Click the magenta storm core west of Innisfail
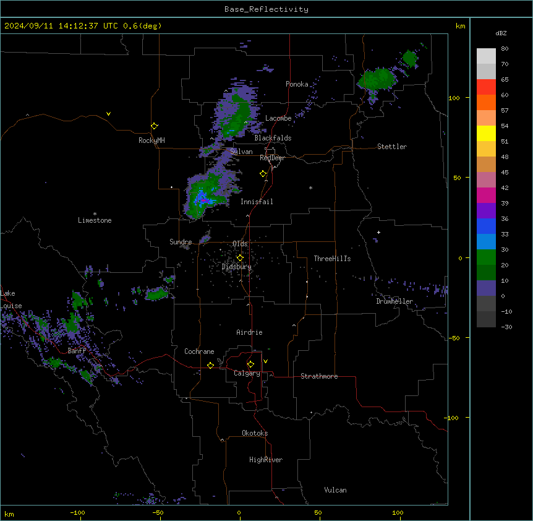This screenshot has height=521, width=533. 203,200
